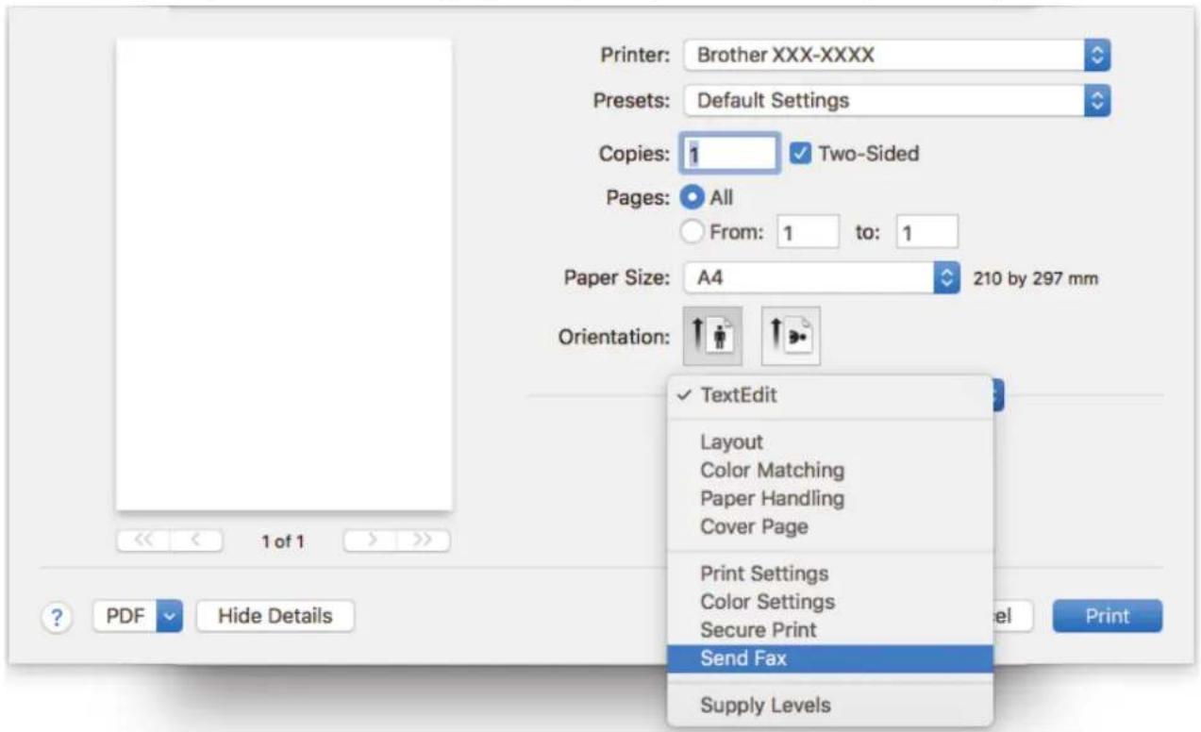The height and width of the screenshot is (732, 1201).
Task: Choose Cover Page menu item
Action: point(830,526)
